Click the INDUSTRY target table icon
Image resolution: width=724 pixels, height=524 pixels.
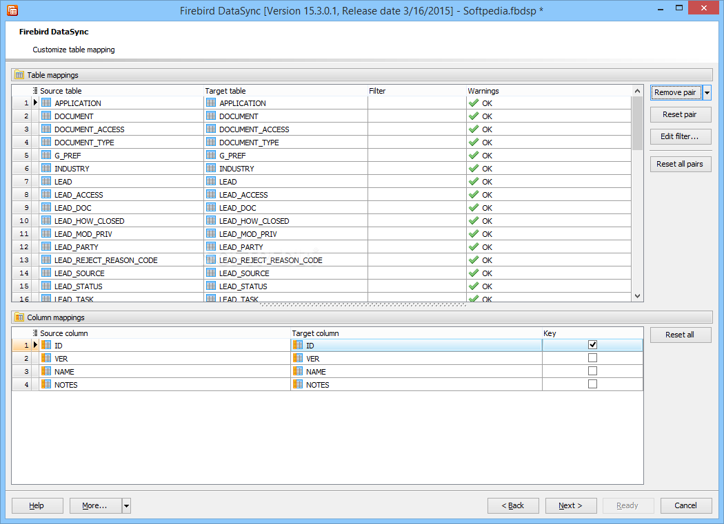click(x=211, y=168)
